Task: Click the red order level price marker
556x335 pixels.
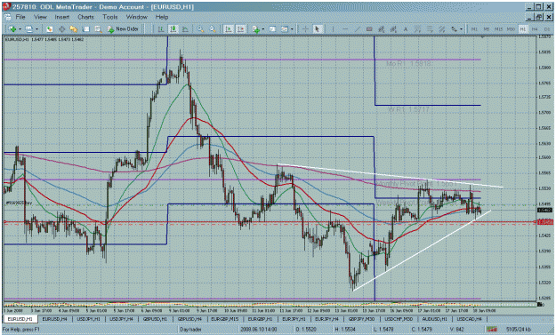Action: pos(545,222)
